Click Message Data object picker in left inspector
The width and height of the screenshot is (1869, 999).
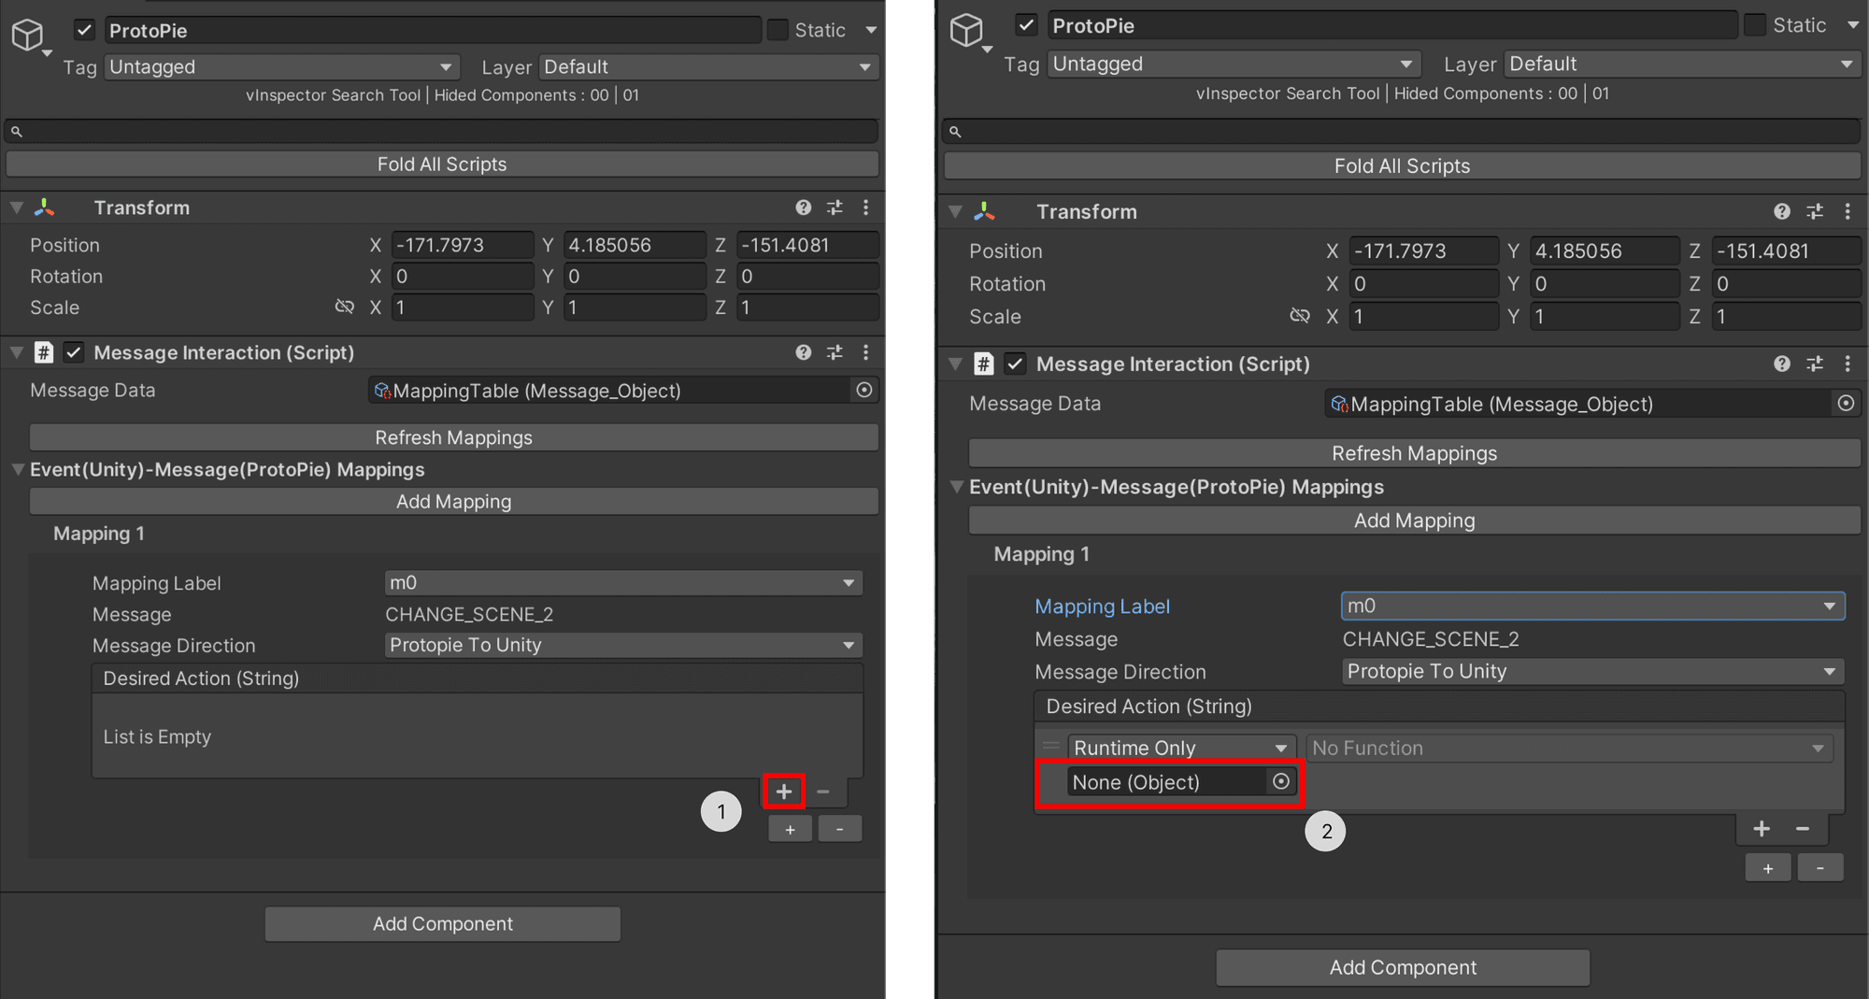point(864,390)
